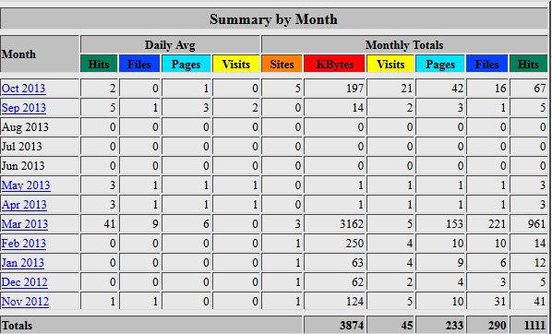The height and width of the screenshot is (334, 552).
Task: Click the Daily Avg group header
Action: pos(170,44)
